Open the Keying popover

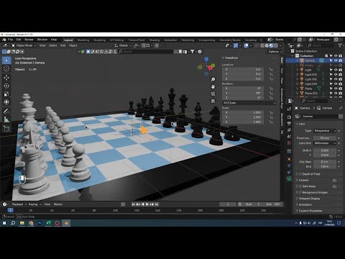(34, 204)
